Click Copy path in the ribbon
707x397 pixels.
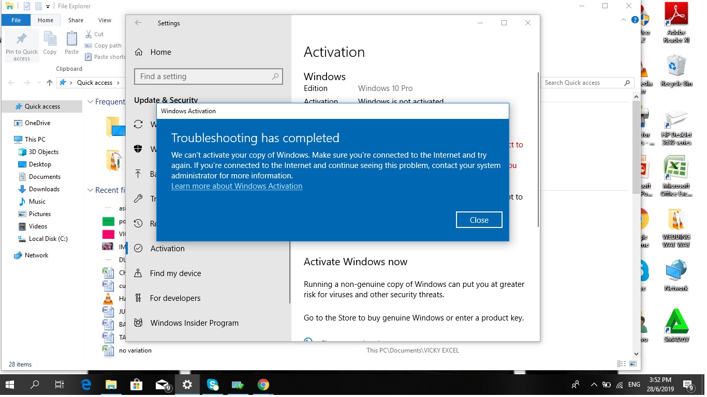point(104,45)
